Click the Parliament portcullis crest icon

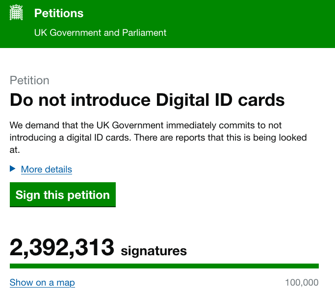[17, 13]
